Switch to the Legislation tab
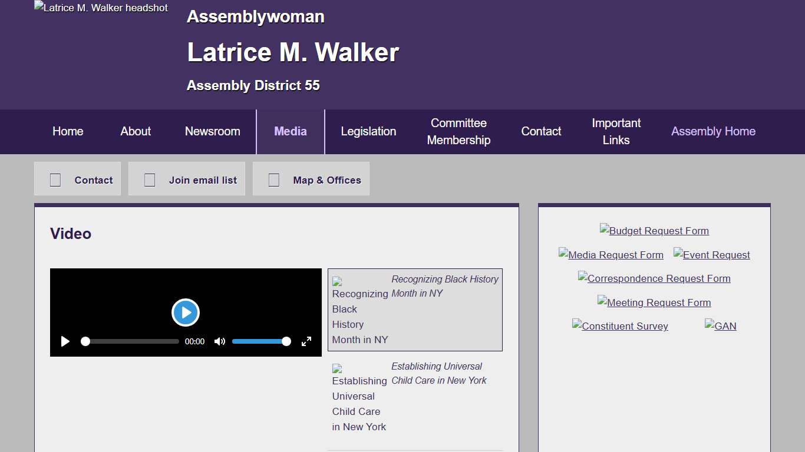 click(x=368, y=131)
